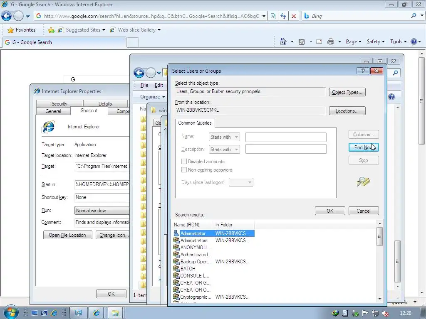Click the Name query input field
Screen dimensions: 426x319
coord(286,137)
